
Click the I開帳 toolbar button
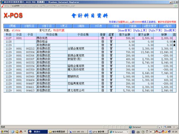click(x=12, y=26)
